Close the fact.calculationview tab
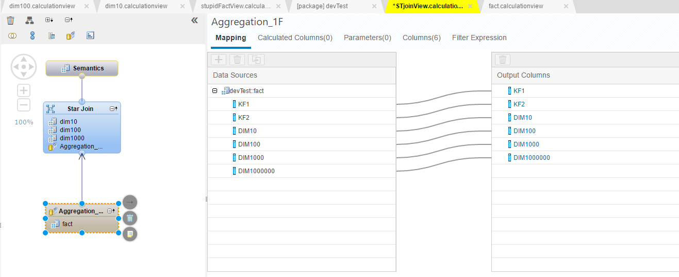The width and height of the screenshot is (679, 277). pos(566,6)
